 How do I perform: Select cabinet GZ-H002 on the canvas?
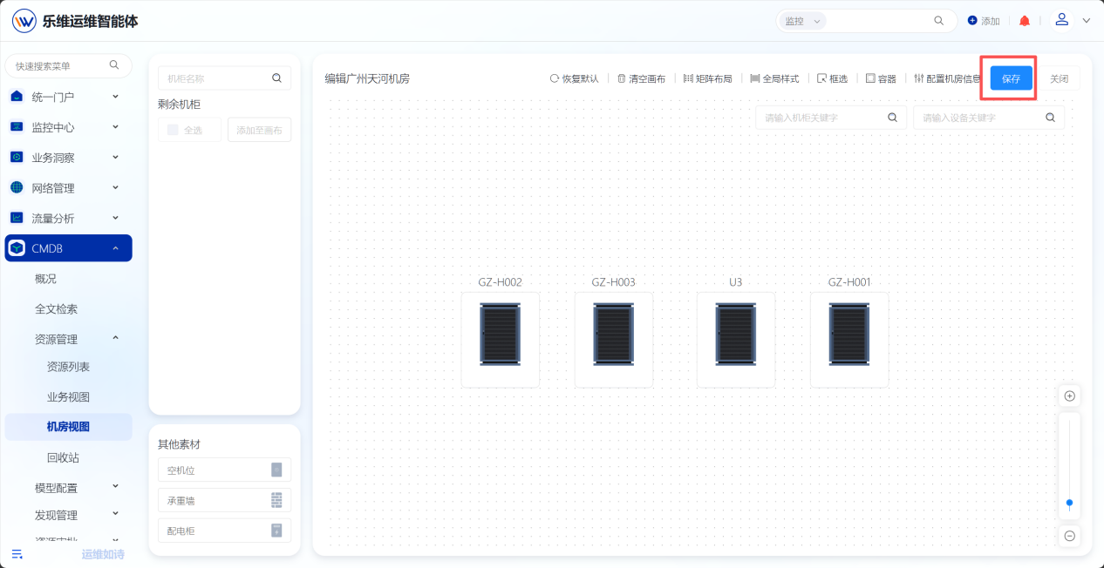tap(501, 340)
